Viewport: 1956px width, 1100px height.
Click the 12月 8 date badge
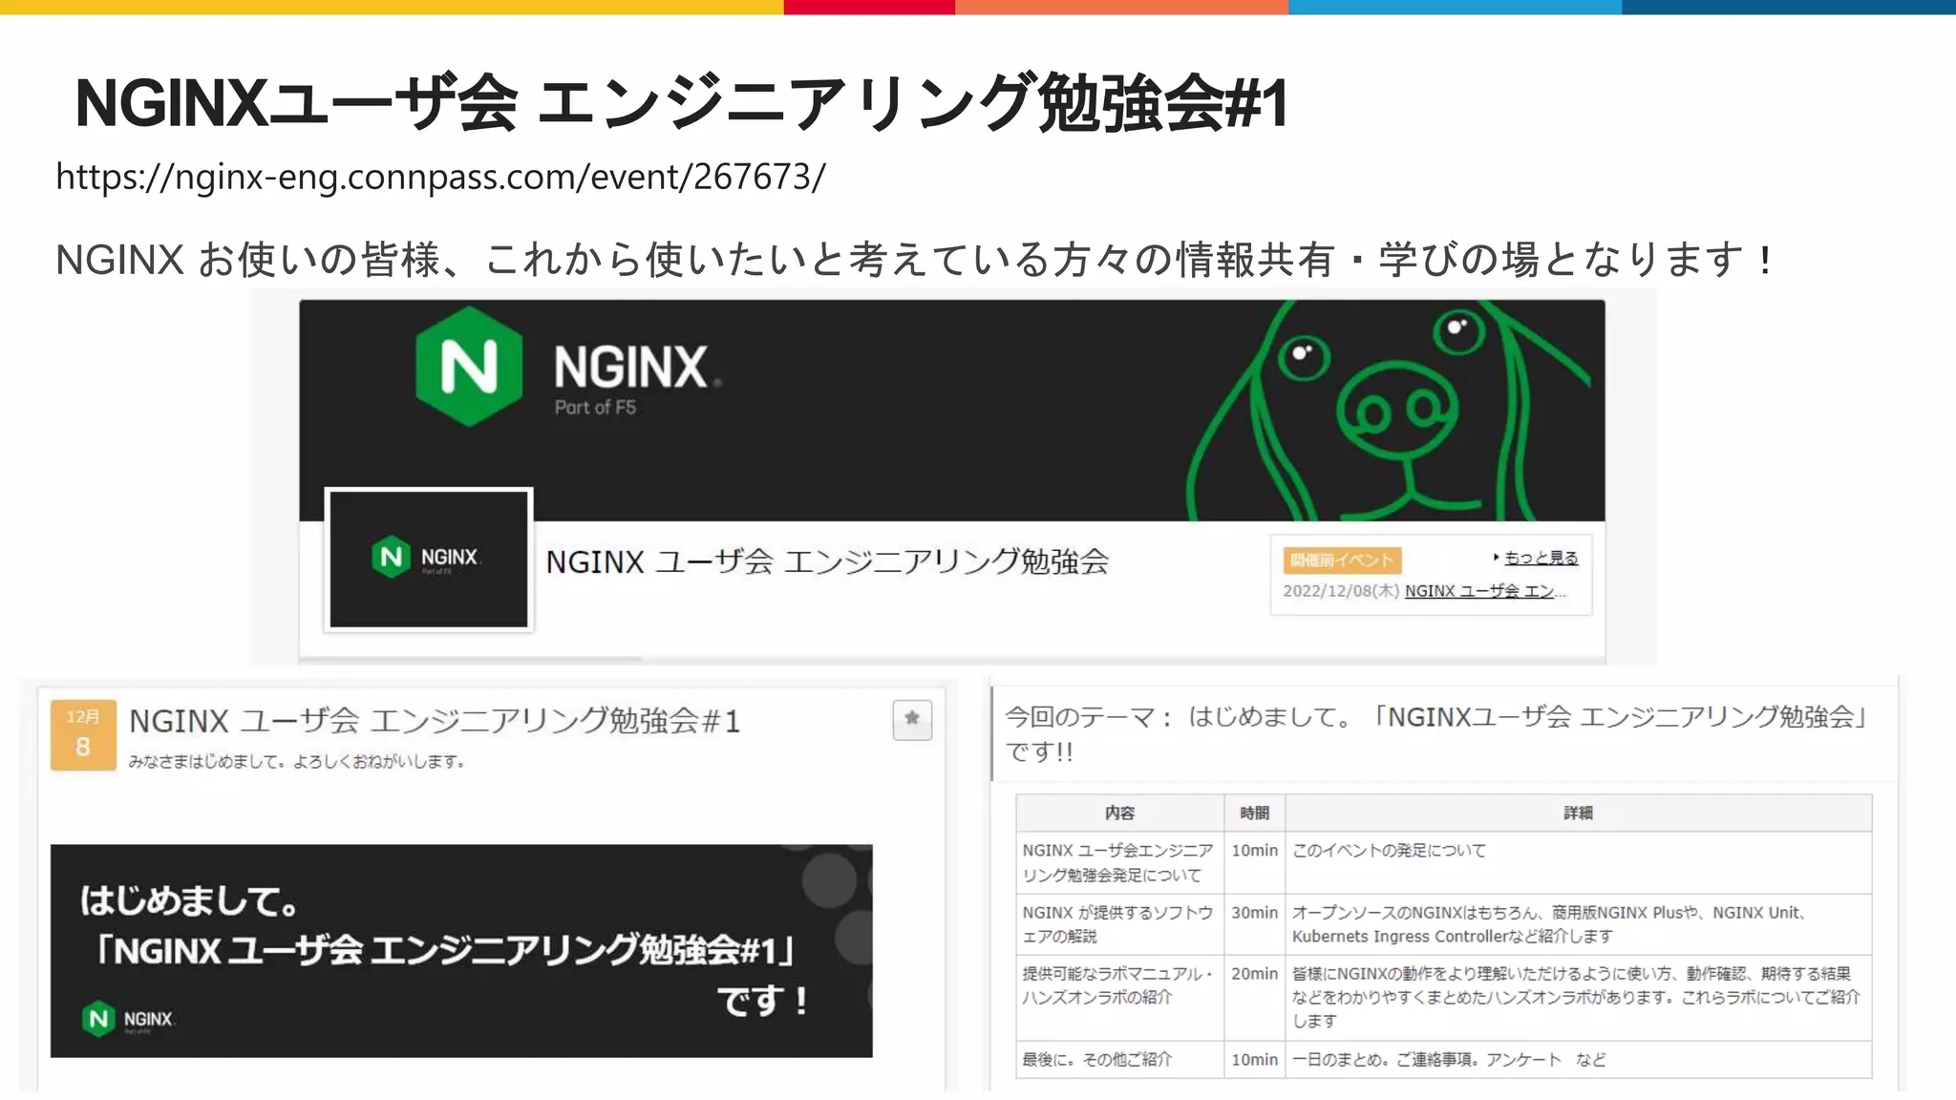pyautogui.click(x=83, y=734)
